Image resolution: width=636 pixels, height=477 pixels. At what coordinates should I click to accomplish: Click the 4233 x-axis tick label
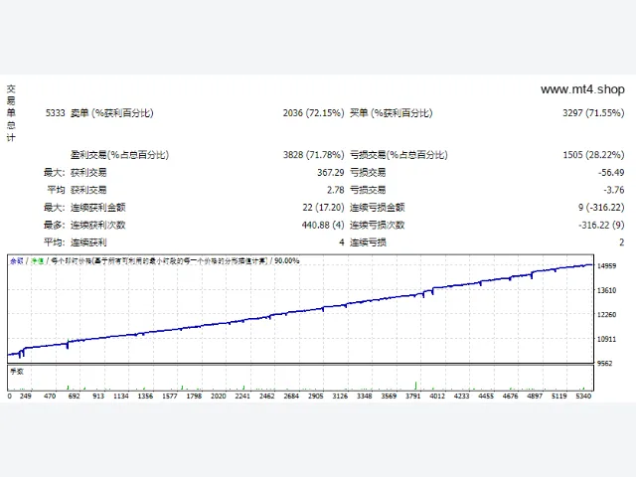(461, 396)
